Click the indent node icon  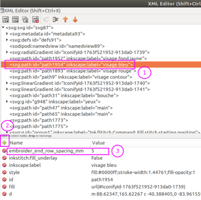[55, 20]
